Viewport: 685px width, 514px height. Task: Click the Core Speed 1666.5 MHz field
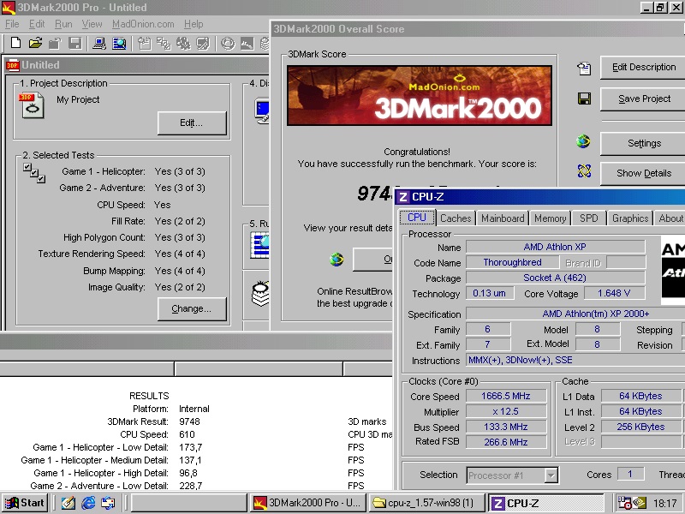(x=506, y=396)
